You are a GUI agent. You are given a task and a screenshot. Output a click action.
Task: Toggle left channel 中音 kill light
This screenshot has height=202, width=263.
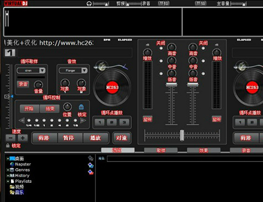click(161, 61)
